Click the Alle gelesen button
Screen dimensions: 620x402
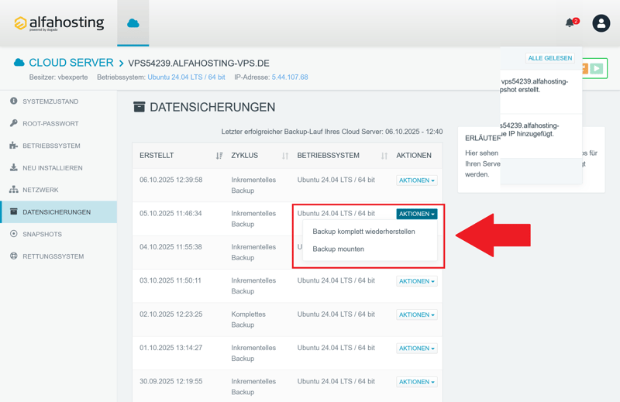coord(549,58)
